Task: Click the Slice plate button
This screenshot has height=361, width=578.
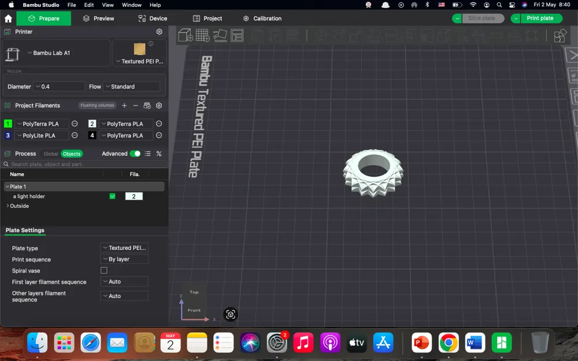Action: click(x=483, y=18)
